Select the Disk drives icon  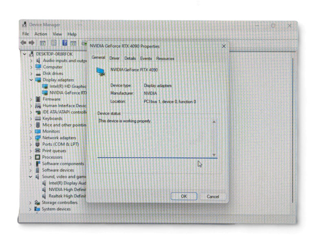[38, 74]
